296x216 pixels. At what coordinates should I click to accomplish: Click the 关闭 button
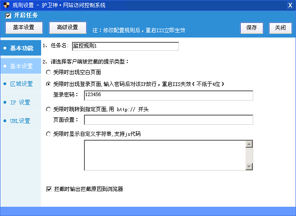tap(281, 28)
